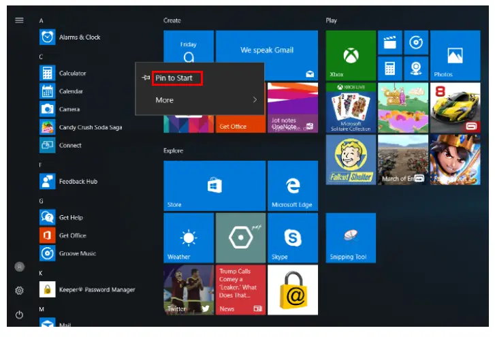Open the Keeper padlock tile
Viewport: 495px width, 337px height.
pos(293,289)
